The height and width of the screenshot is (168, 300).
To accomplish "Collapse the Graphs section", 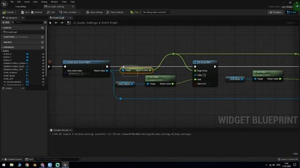I will pyautogui.click(x=2, y=28).
